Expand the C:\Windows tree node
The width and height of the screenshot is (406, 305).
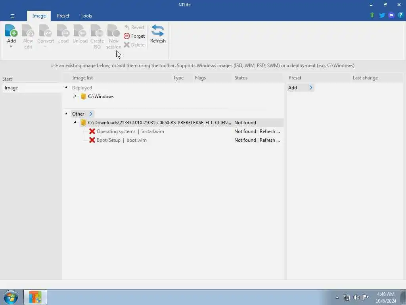pos(75,96)
